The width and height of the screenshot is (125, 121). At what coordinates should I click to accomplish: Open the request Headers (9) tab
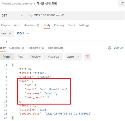pyautogui.click(x=31, y=25)
